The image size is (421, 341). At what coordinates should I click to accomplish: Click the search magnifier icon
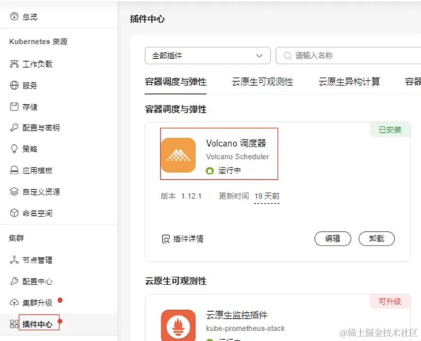(x=288, y=56)
